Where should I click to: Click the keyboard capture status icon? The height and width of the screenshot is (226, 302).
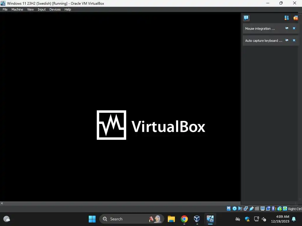285,209
